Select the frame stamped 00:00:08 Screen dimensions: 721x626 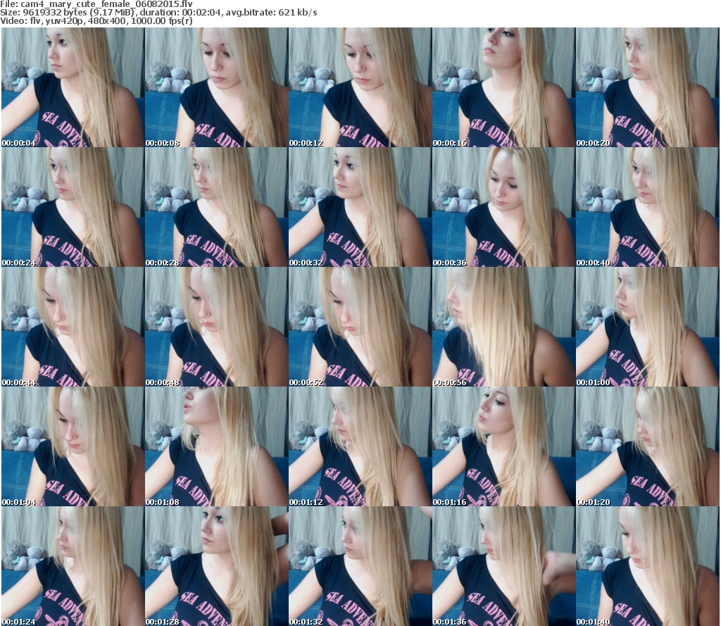click(216, 87)
